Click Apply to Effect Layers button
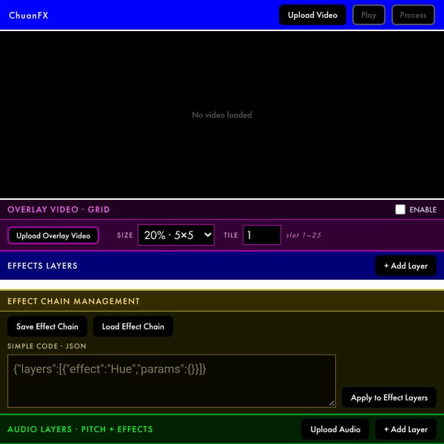 tap(388, 397)
